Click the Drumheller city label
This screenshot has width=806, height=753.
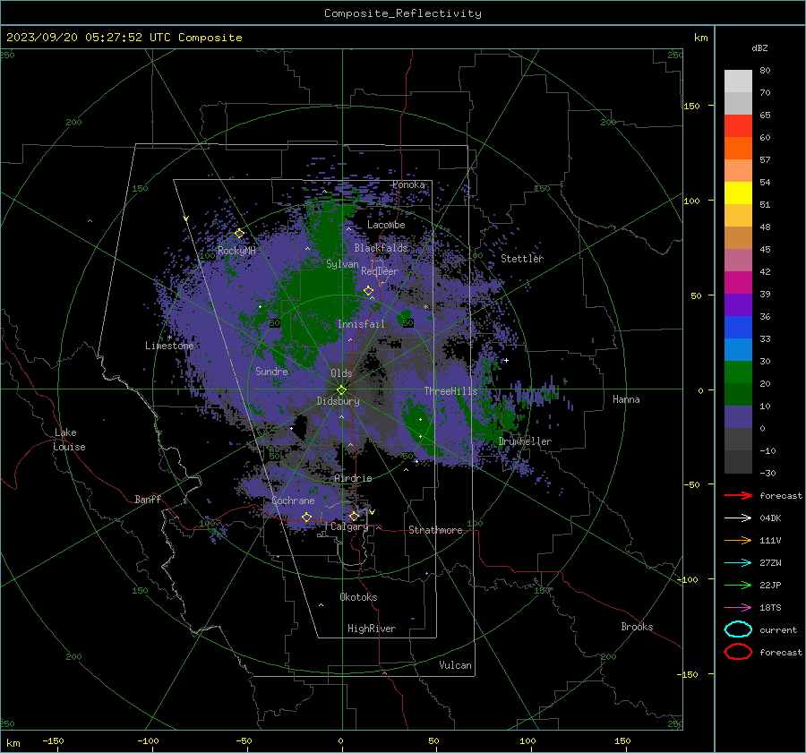[x=525, y=441]
